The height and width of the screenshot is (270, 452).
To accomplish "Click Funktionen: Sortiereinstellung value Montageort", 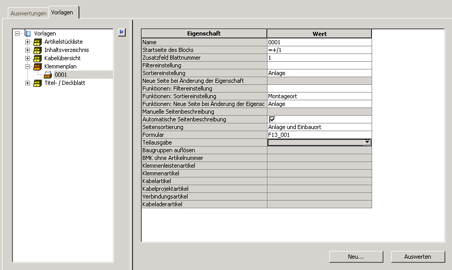I will coord(319,96).
